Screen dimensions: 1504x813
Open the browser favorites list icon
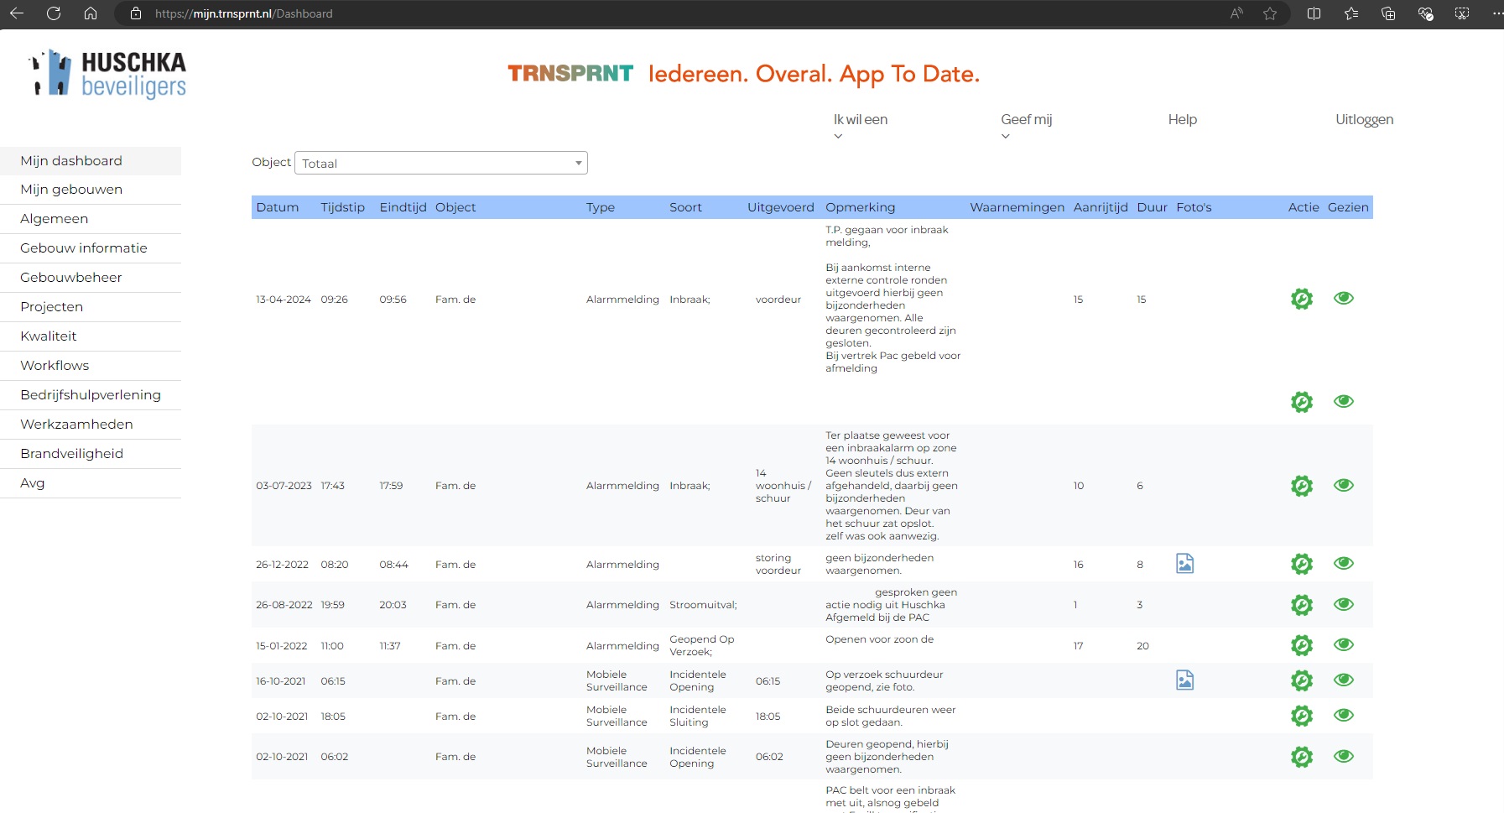click(1351, 13)
